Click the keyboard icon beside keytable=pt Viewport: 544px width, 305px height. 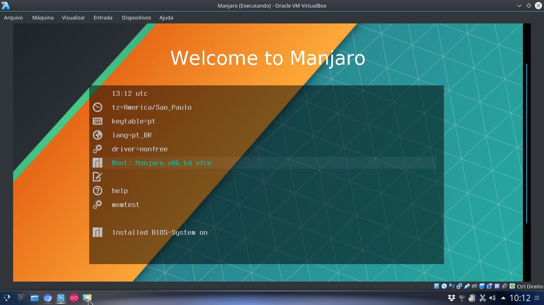pyautogui.click(x=98, y=121)
